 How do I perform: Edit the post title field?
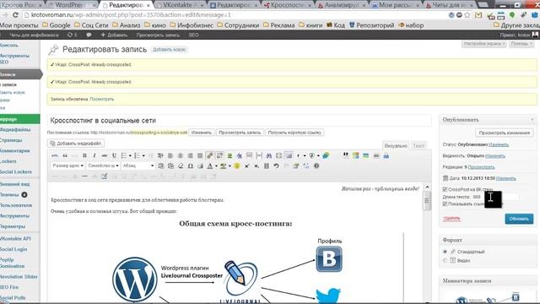point(239,120)
